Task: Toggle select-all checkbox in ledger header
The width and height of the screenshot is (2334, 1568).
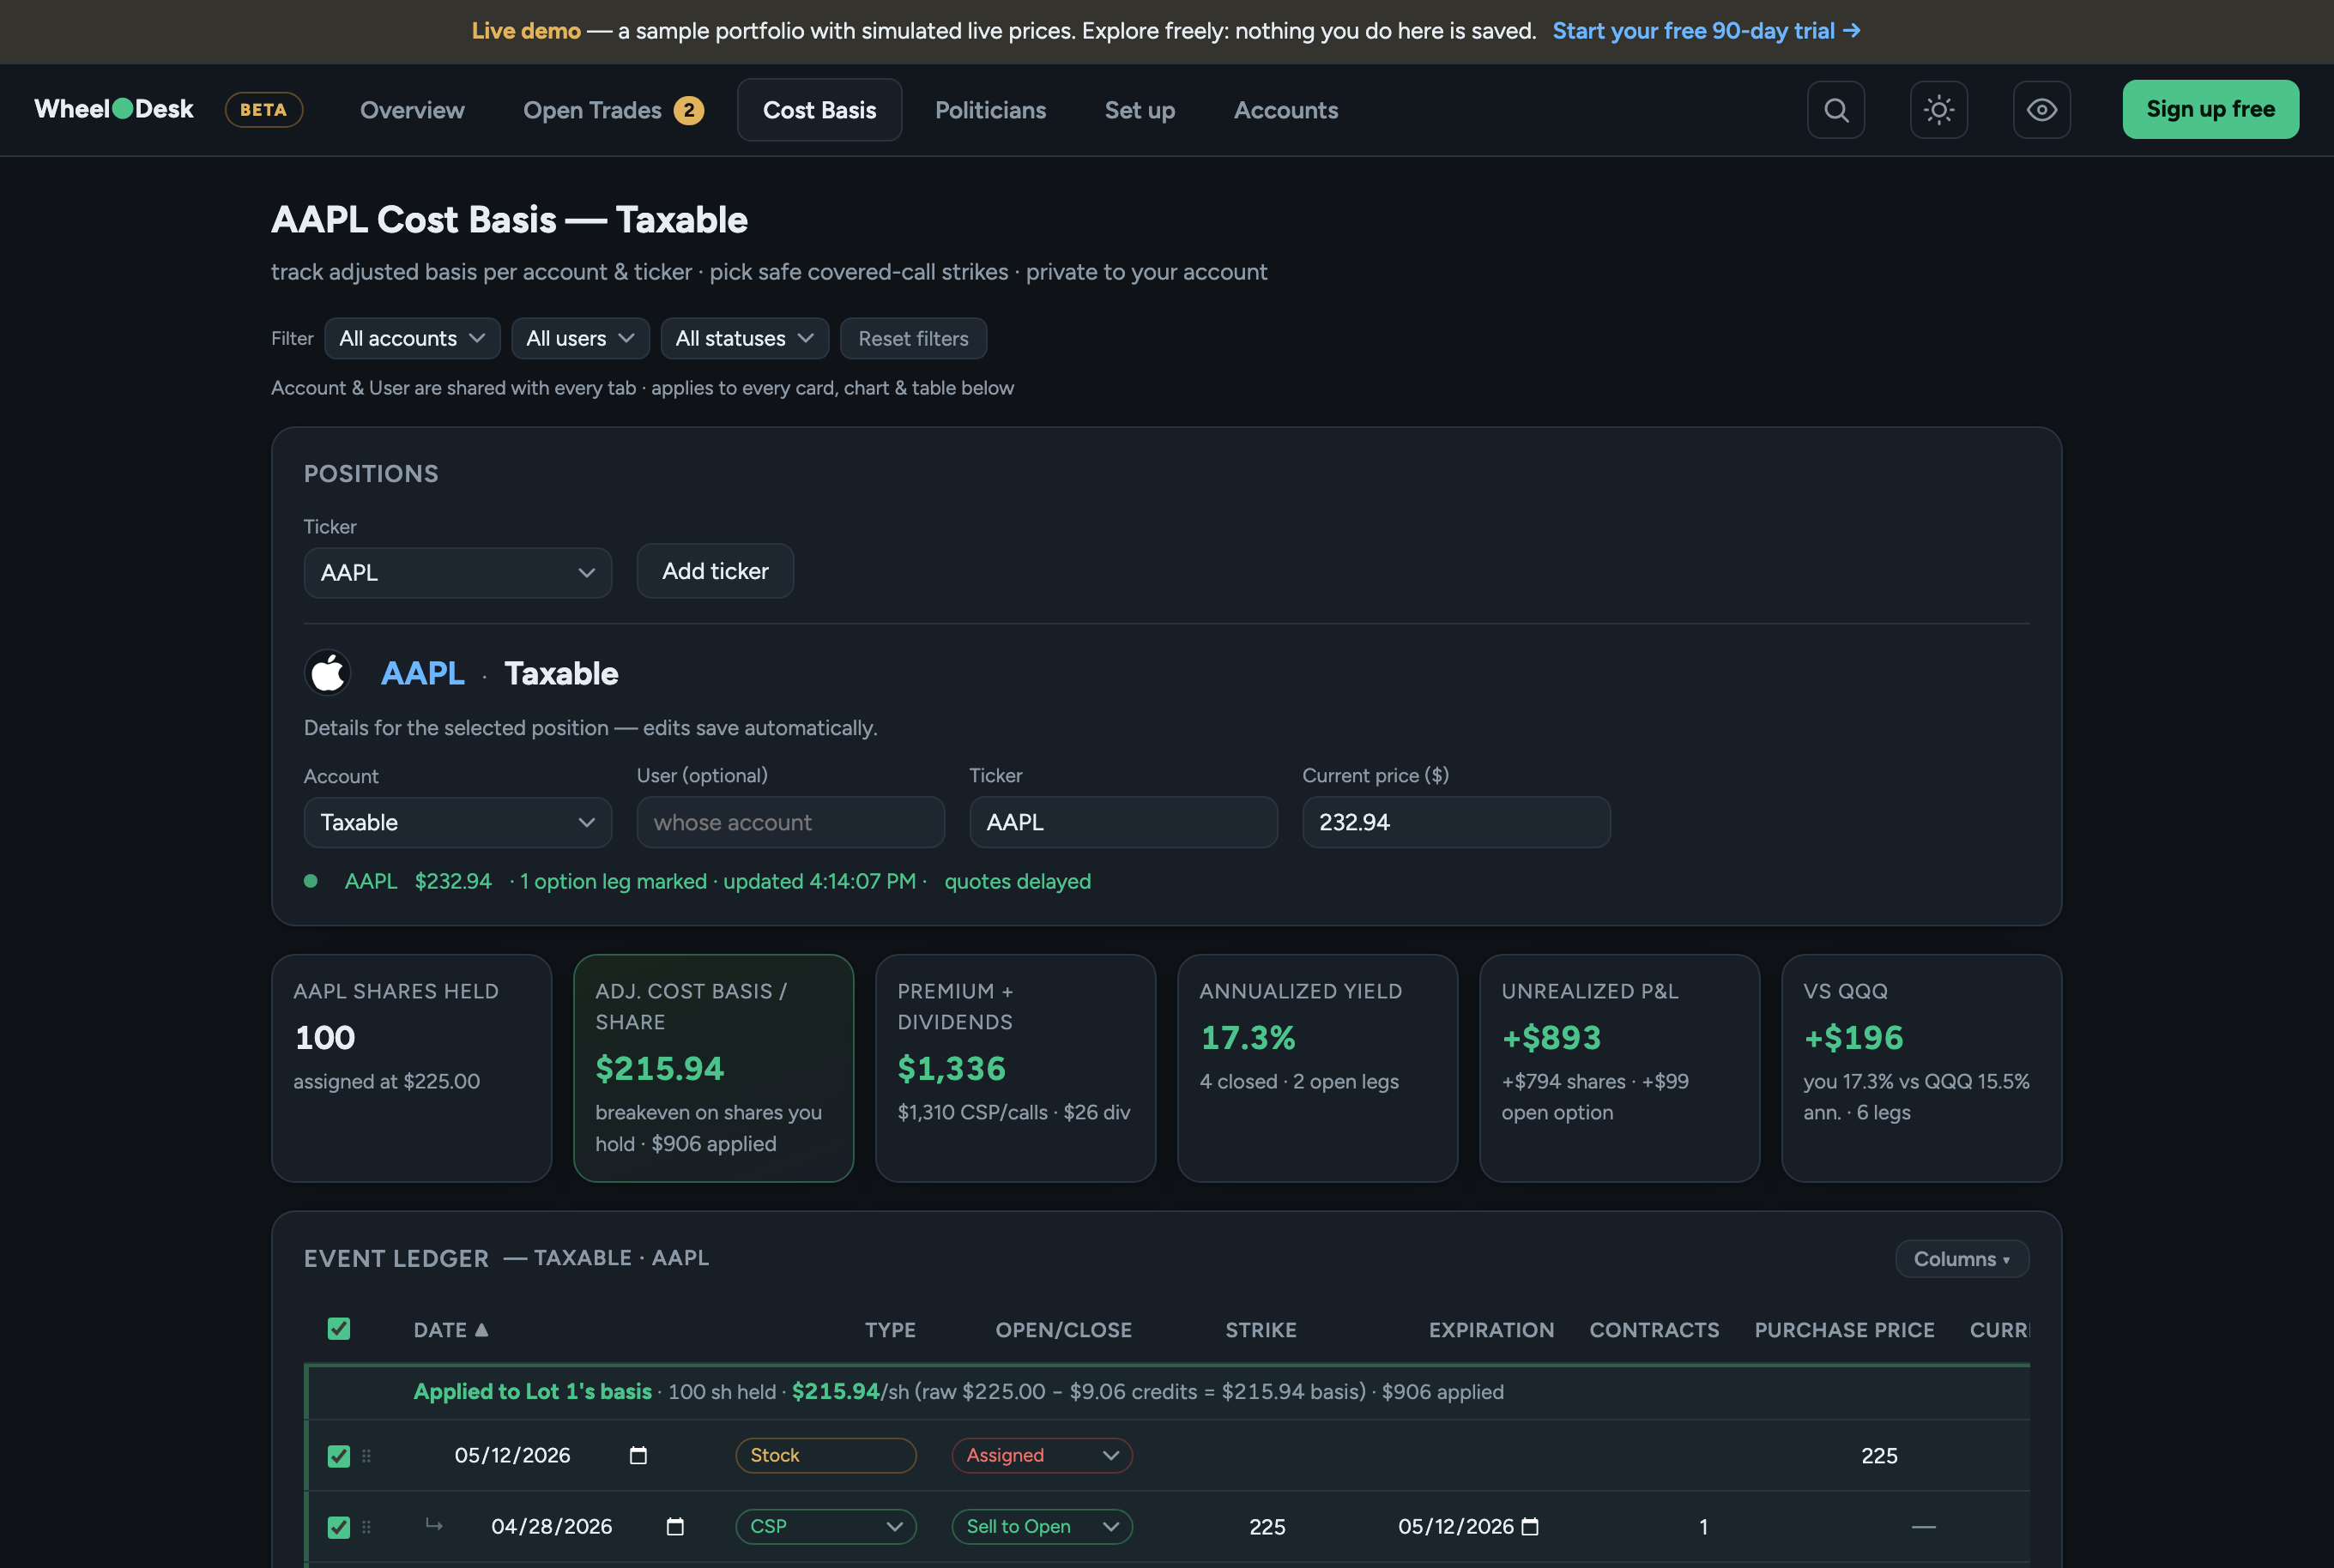Action: [x=339, y=1328]
